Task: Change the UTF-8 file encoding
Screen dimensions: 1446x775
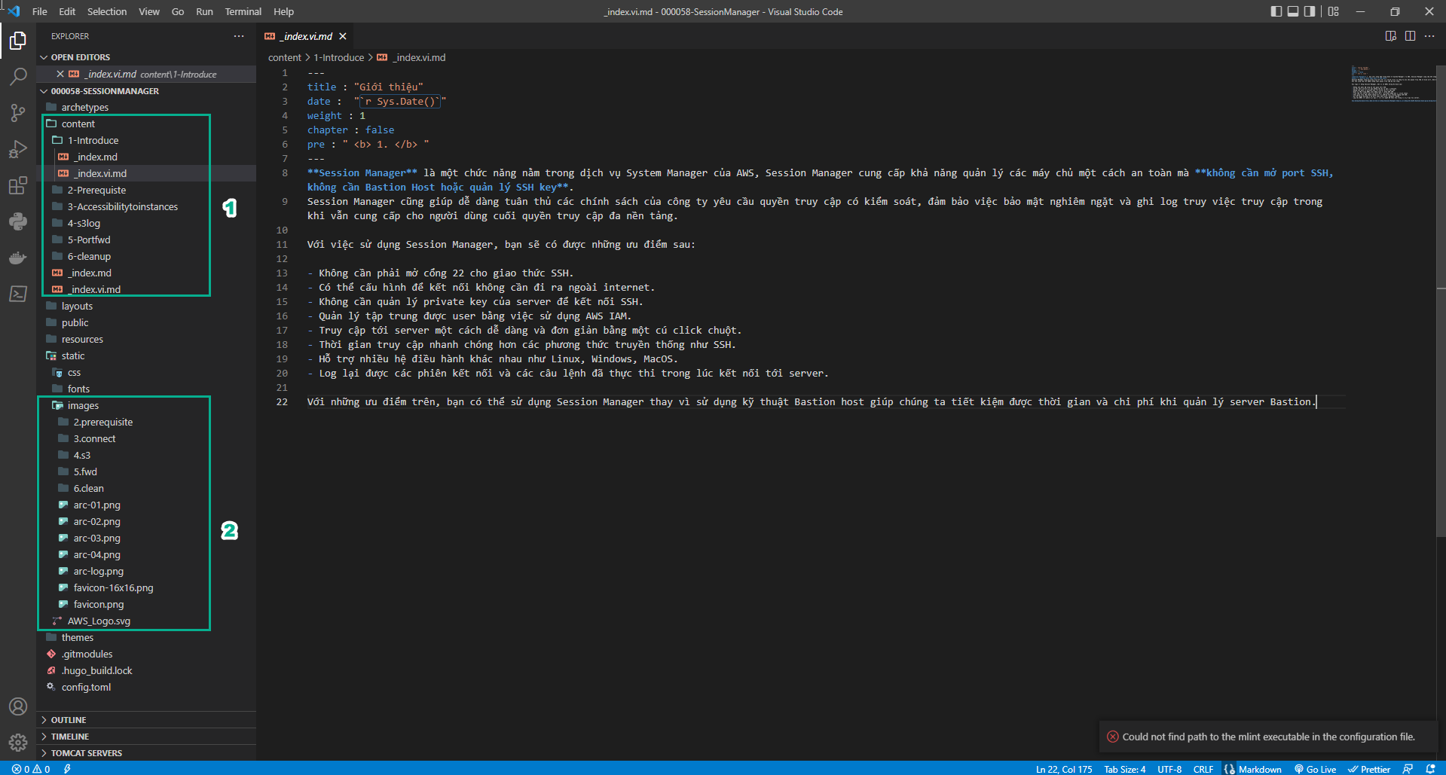Action: pos(1169,769)
